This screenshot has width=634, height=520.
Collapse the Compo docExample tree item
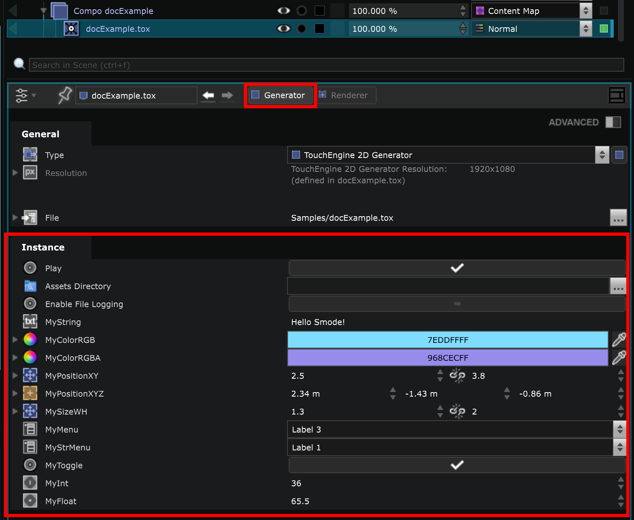[44, 11]
